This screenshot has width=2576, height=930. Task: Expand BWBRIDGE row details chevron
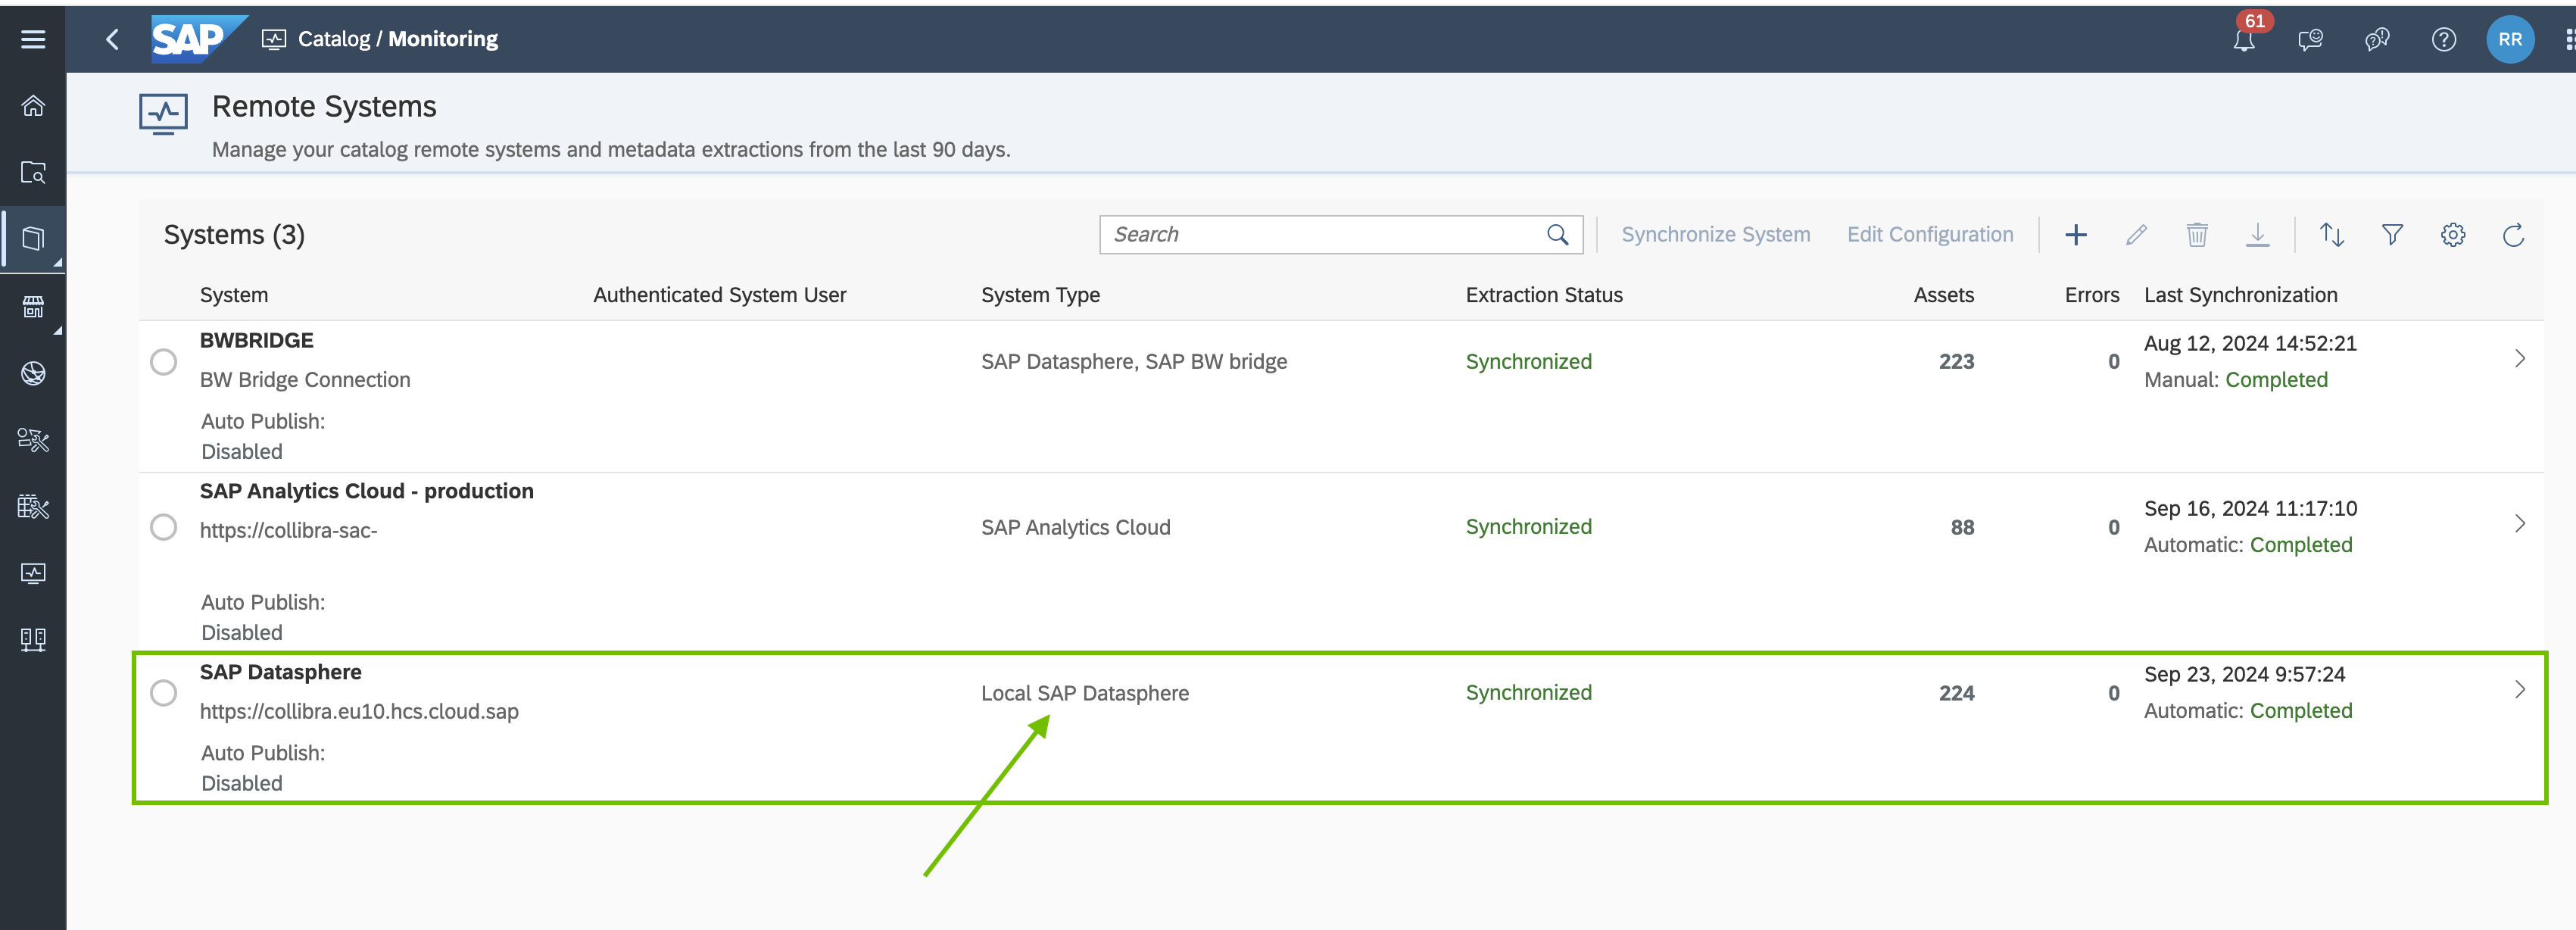pyautogui.click(x=2519, y=359)
